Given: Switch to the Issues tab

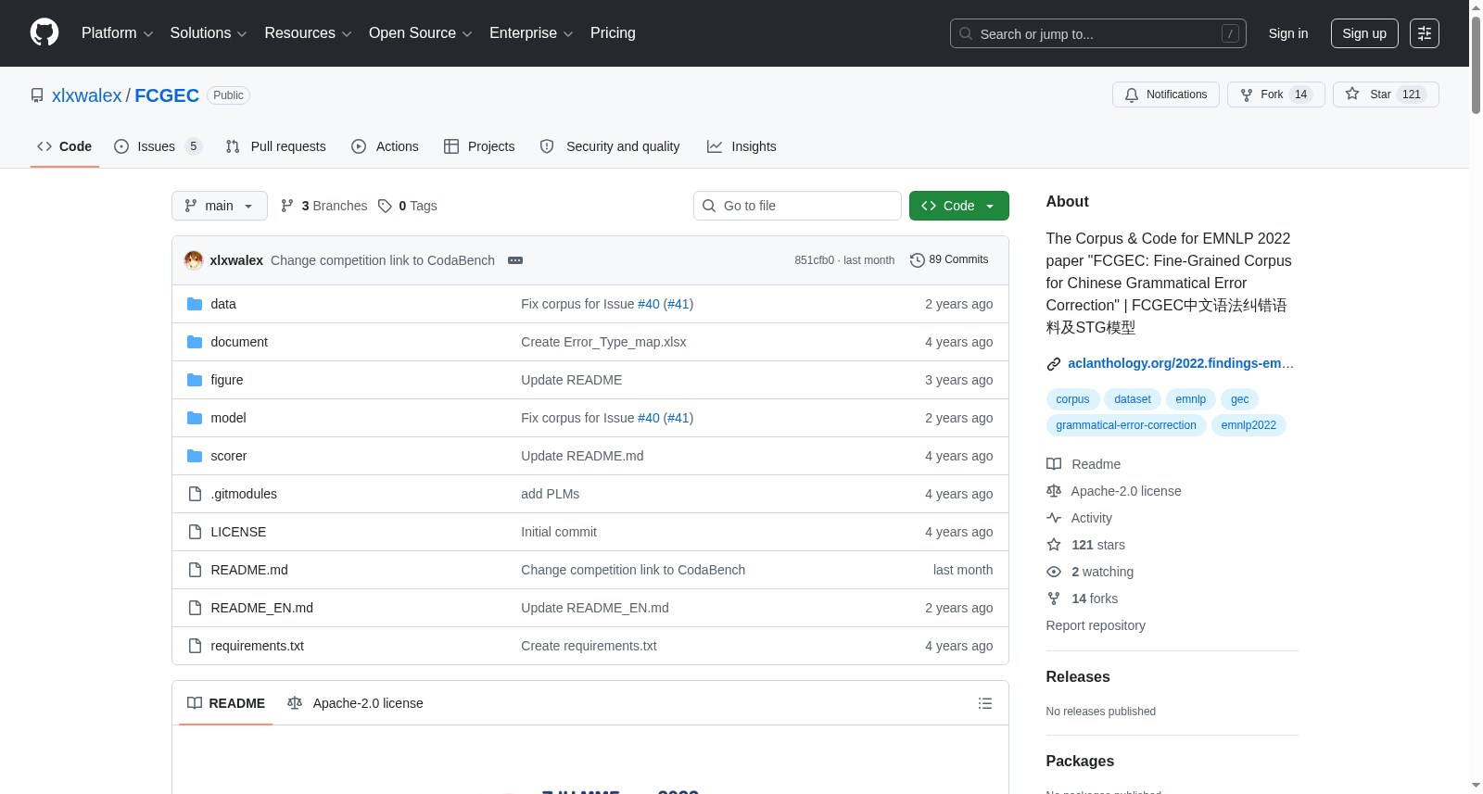Looking at the screenshot, I should pyautogui.click(x=158, y=146).
